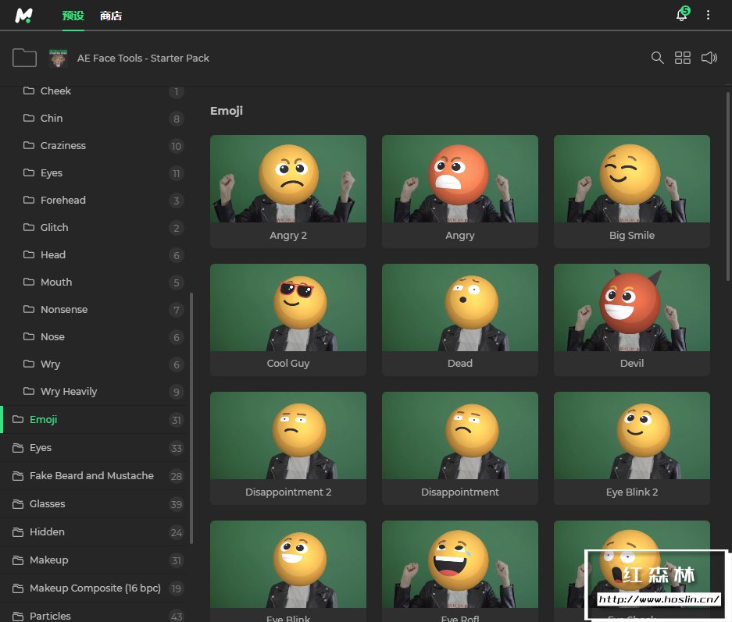732x622 pixels.
Task: Switch the grid view layout icon
Action: tap(683, 58)
